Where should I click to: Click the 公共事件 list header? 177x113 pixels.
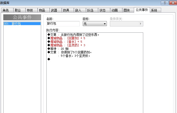tap(22, 17)
